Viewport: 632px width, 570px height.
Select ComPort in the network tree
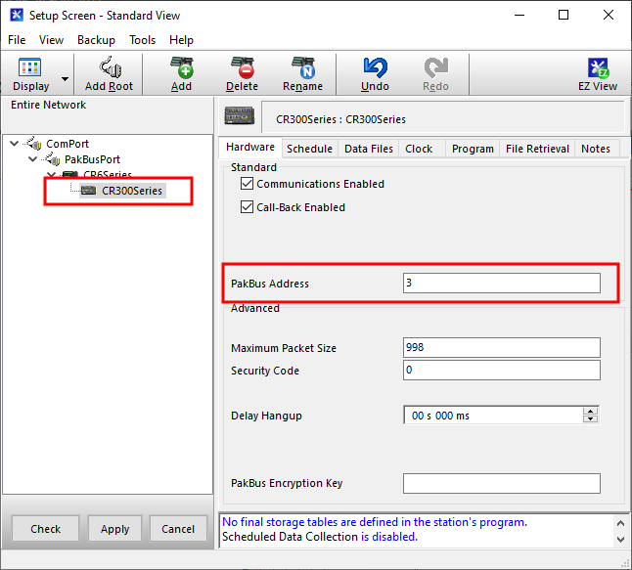pyautogui.click(x=68, y=144)
